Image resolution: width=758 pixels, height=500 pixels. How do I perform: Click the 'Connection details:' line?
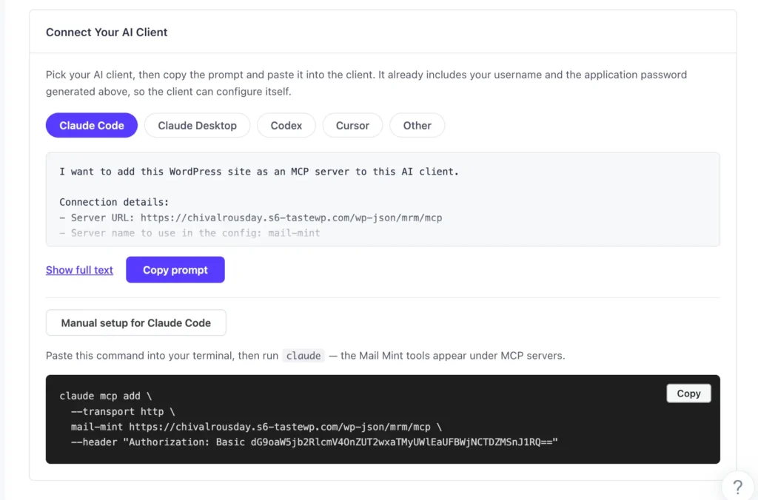click(114, 202)
